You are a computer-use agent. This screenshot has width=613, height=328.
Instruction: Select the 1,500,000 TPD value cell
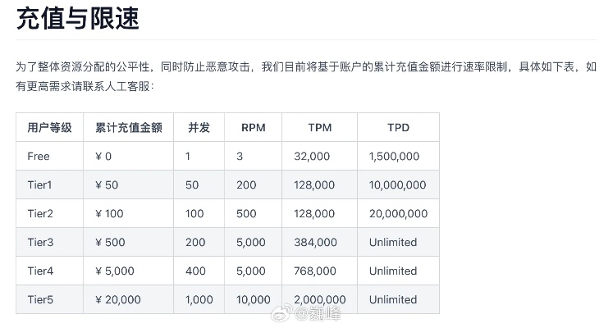394,156
